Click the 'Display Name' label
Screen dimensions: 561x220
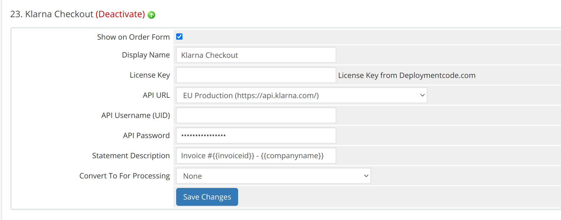146,55
